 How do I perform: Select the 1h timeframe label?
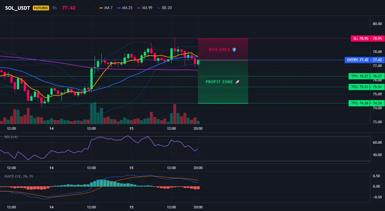click(x=54, y=8)
